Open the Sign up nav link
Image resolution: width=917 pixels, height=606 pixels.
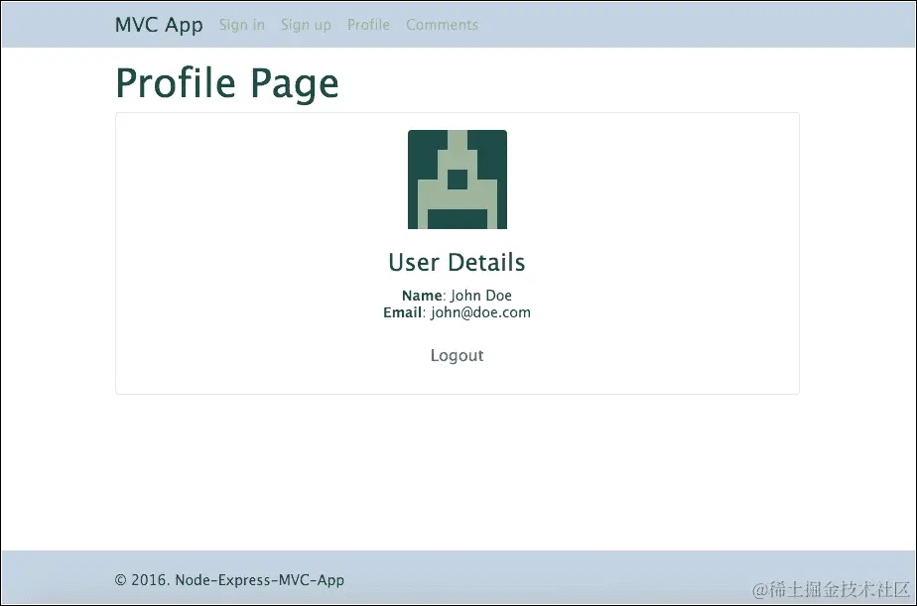306,25
